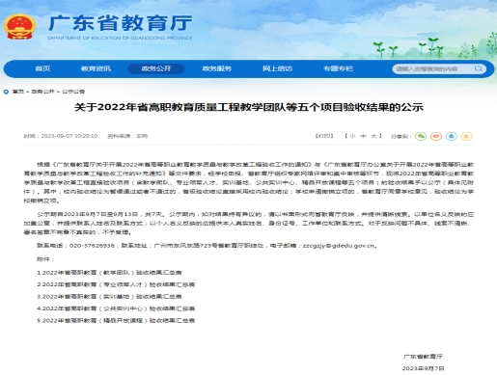Click the breadcrumb home circle icon
The height and width of the screenshot is (375, 497).
(x=6, y=92)
